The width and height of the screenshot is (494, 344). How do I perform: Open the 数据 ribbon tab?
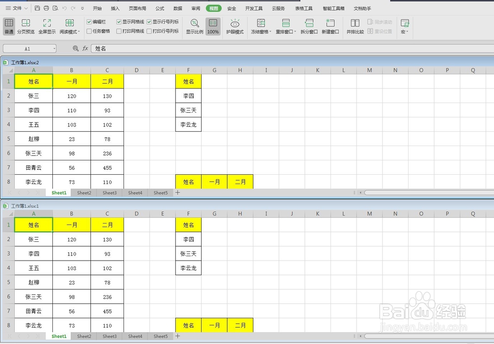(x=178, y=8)
